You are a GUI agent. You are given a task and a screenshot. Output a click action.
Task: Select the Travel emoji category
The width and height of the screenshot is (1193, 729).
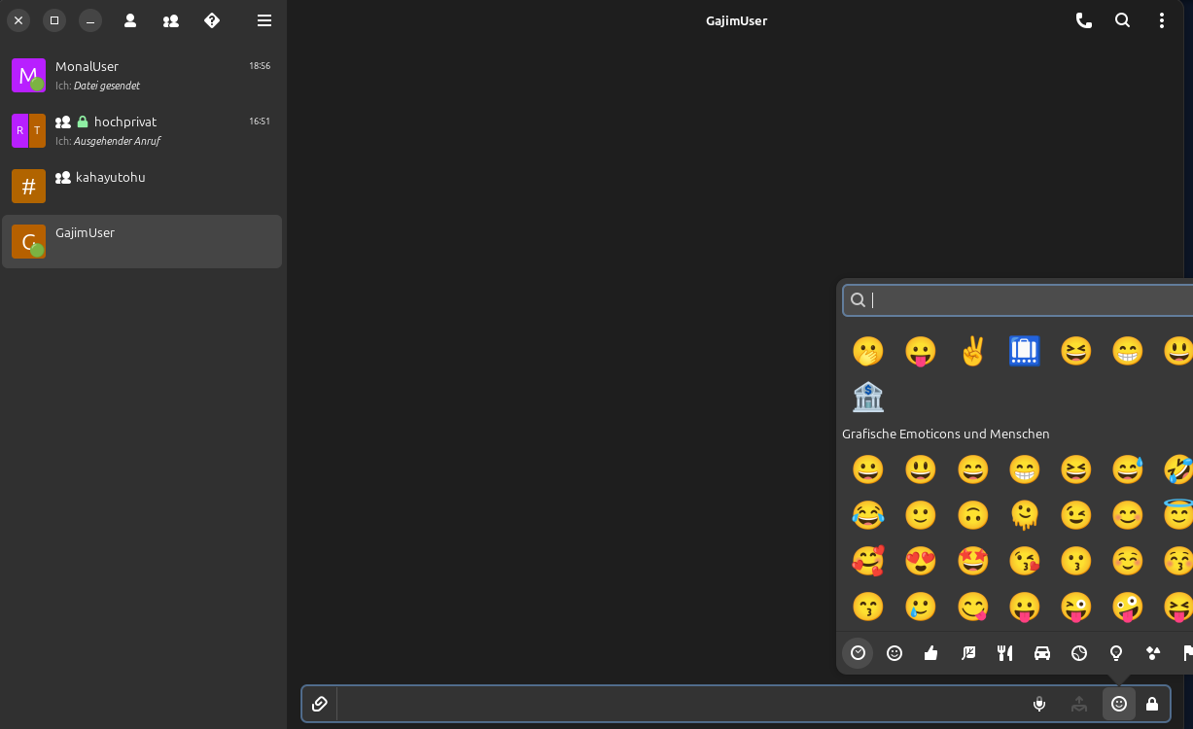click(x=1042, y=653)
